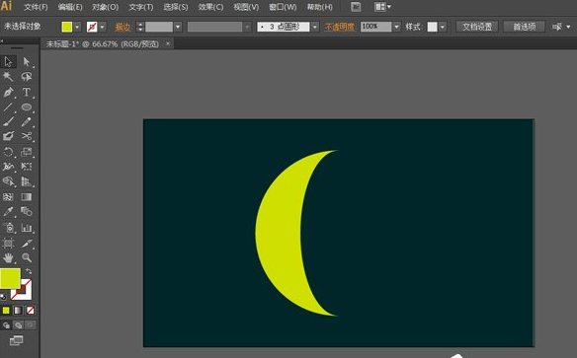The width and height of the screenshot is (577, 358).
Task: Expand the fill color dropdown
Action: coord(77,27)
